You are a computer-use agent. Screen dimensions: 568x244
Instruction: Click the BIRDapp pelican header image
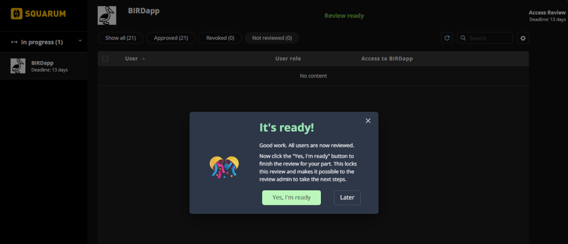tap(107, 15)
